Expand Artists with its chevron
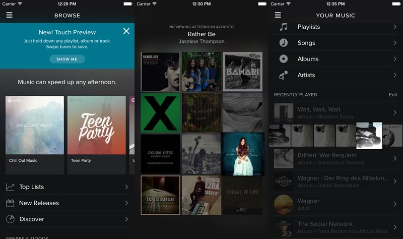The image size is (403, 239). tap(395, 75)
